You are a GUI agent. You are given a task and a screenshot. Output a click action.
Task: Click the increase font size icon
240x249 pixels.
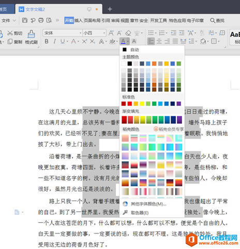tap(111, 33)
